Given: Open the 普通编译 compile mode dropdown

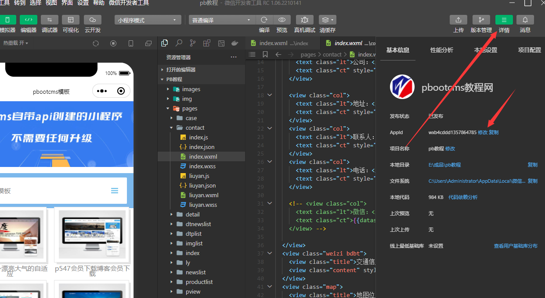Looking at the screenshot, I should point(222,20).
